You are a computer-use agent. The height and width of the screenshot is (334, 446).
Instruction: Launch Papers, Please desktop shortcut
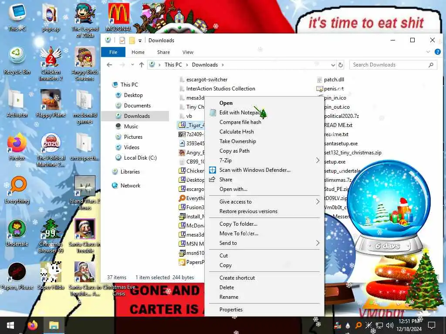(x=17, y=276)
